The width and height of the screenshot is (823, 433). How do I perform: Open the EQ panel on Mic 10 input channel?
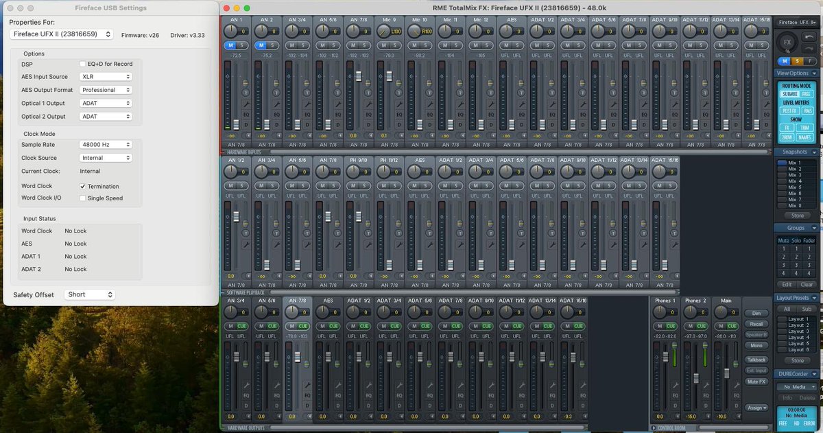tap(429, 115)
